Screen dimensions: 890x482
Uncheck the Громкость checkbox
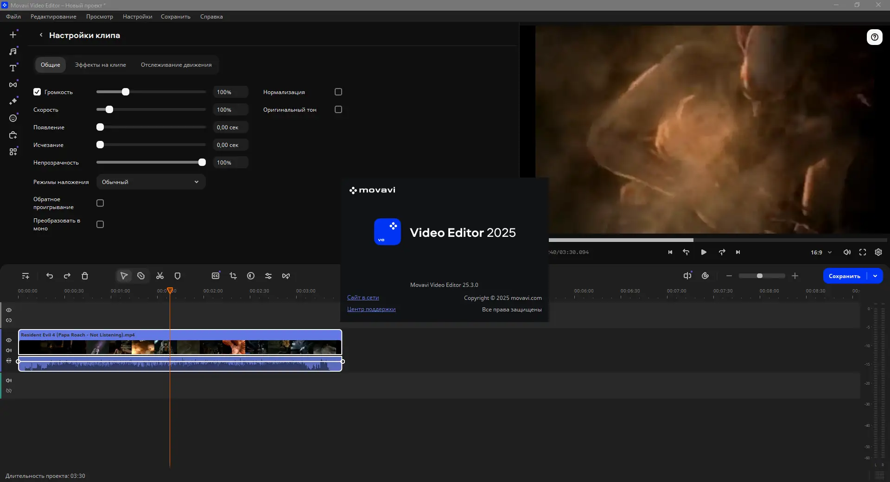pyautogui.click(x=37, y=92)
